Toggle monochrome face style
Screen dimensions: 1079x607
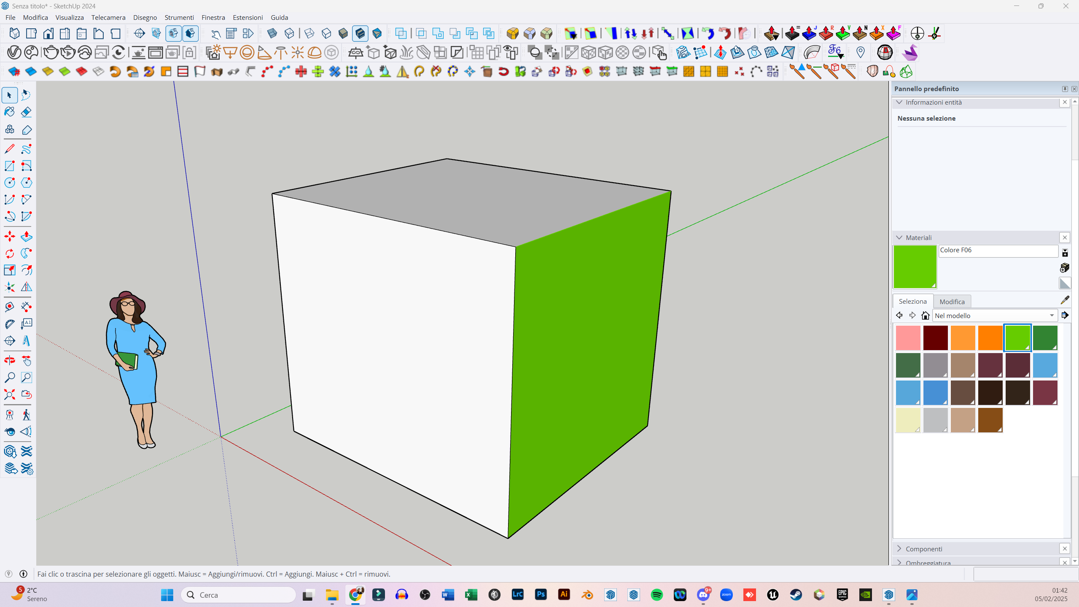click(x=377, y=33)
